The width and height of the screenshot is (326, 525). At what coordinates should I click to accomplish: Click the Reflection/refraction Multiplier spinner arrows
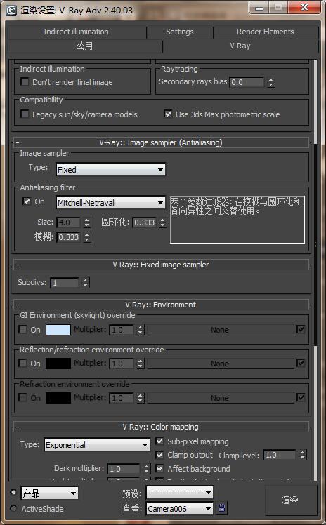[141, 364]
